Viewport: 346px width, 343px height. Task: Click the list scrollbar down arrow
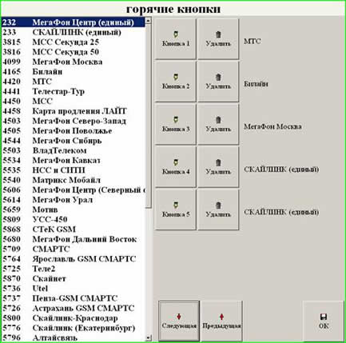(149, 338)
